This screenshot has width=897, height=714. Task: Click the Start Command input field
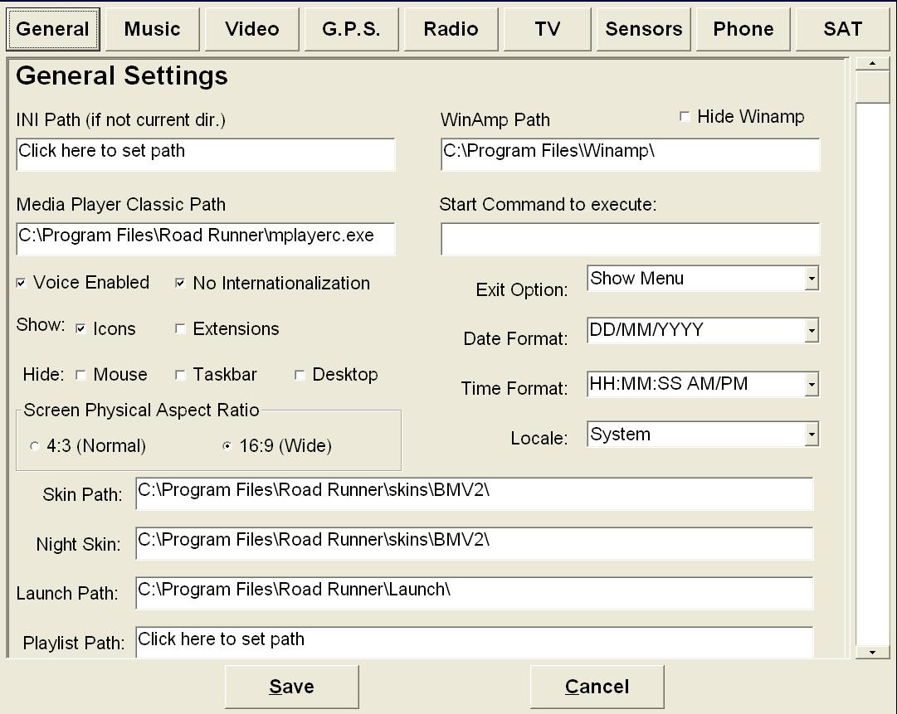(x=630, y=239)
